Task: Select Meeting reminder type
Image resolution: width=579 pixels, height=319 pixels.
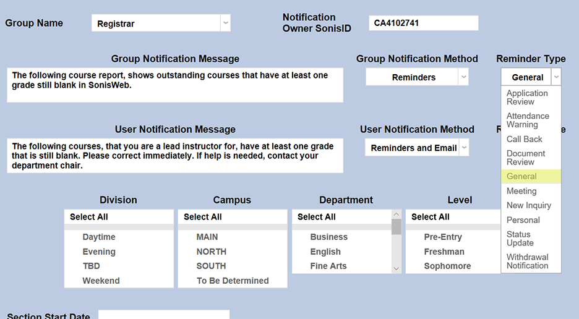Action: click(531, 191)
